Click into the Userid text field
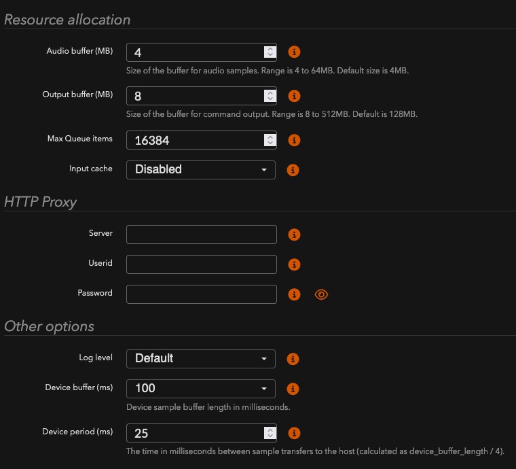 (202, 264)
